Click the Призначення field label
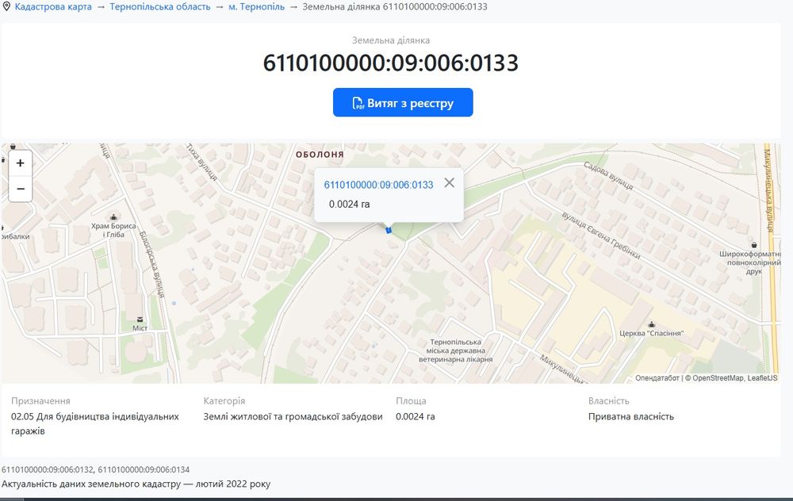This screenshot has width=793, height=501. pyautogui.click(x=40, y=401)
